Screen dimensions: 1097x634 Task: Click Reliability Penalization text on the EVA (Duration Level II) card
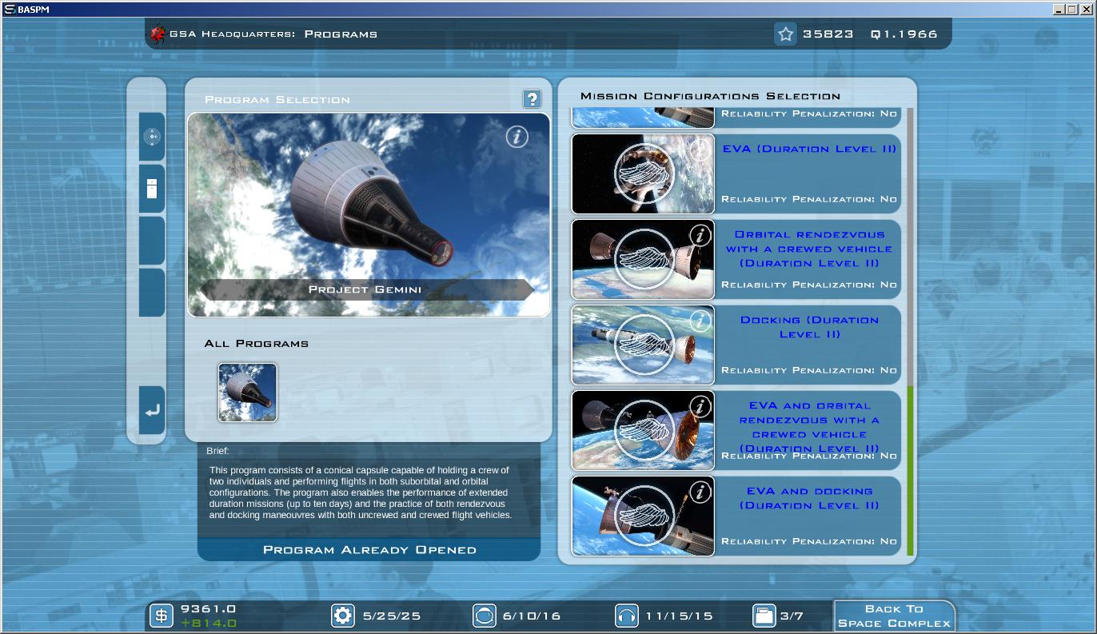pyautogui.click(x=809, y=199)
